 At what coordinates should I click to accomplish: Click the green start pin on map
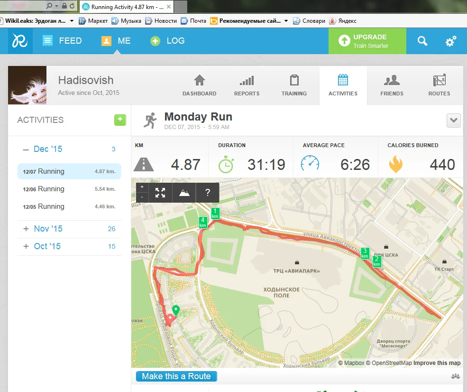(x=176, y=310)
